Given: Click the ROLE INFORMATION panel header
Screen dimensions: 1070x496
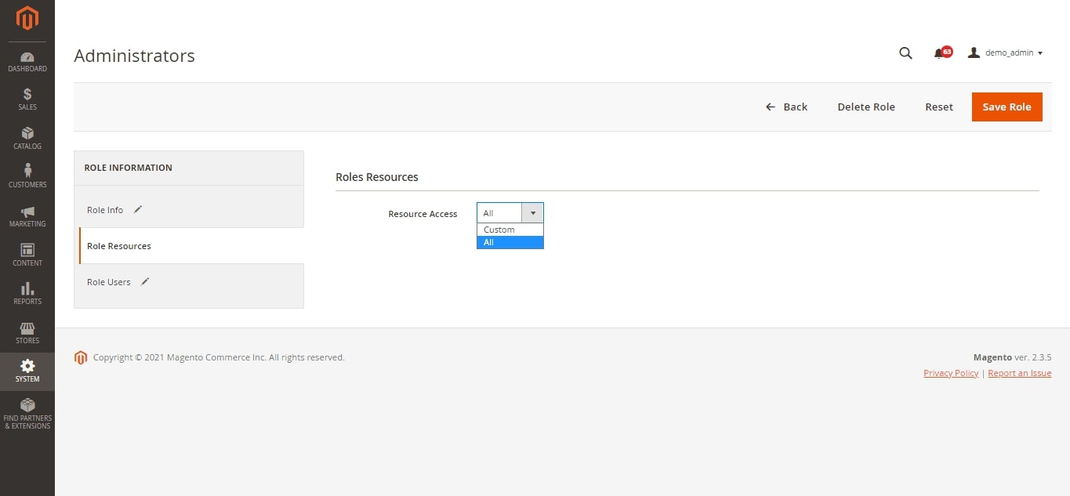Looking at the screenshot, I should 129,168.
